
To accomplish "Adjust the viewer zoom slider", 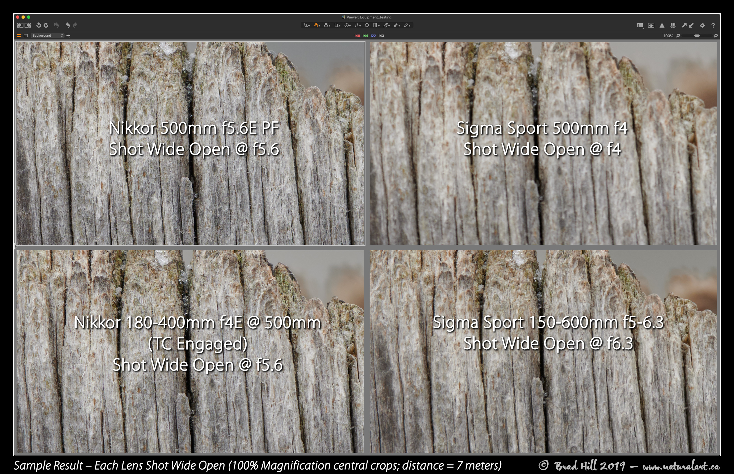I will point(697,36).
